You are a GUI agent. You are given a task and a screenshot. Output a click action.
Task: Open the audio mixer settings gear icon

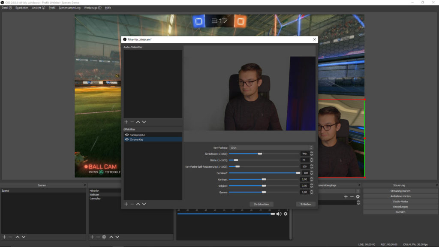pos(286,214)
